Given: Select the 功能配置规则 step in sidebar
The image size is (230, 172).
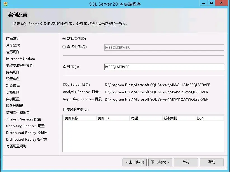Looking at the screenshot, I should coord(16,146).
